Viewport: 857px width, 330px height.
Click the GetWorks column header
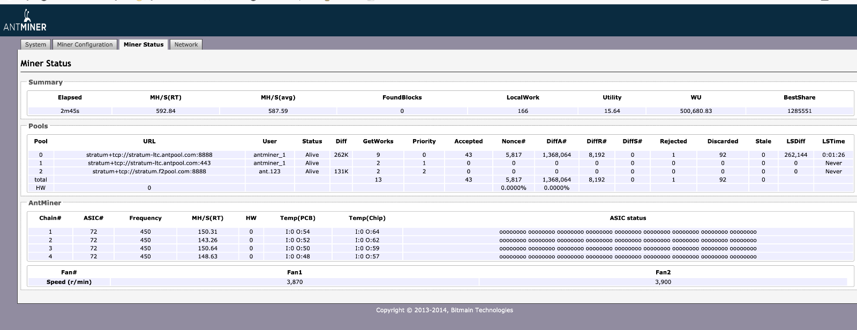point(378,141)
